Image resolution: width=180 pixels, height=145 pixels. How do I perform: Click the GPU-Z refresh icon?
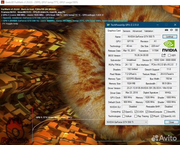[x=171, y=30]
